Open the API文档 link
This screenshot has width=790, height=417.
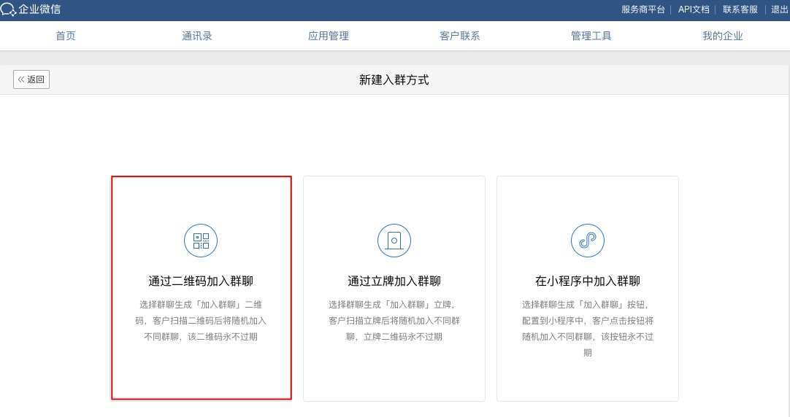point(694,9)
